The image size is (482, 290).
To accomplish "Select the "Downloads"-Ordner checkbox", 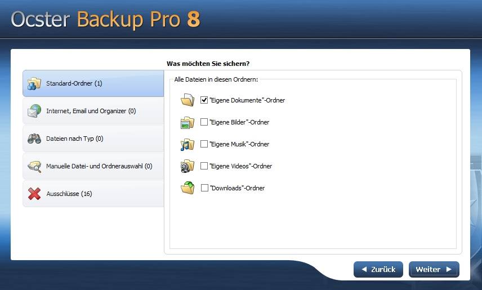I will [204, 188].
